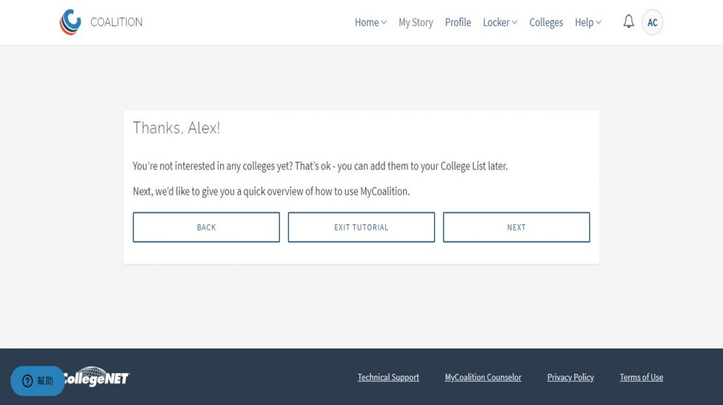Click the CollegeNET logo in footer
Viewport: 723px width, 405px height.
97,377
